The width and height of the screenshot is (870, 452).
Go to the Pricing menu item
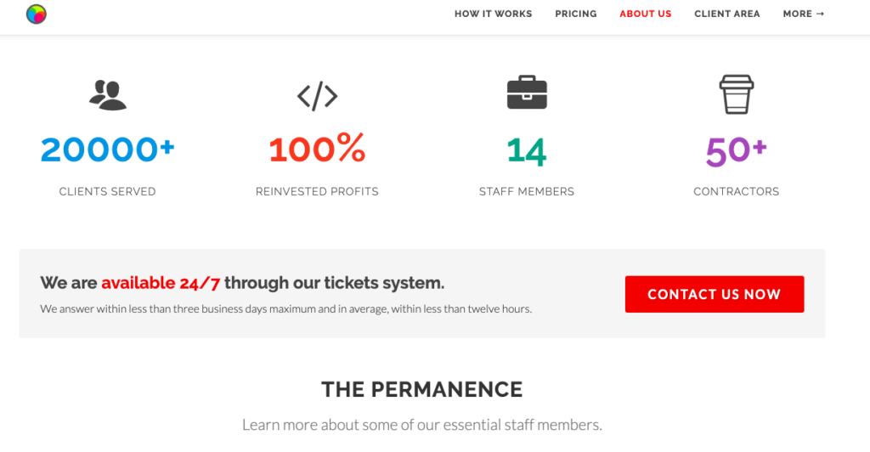(x=576, y=14)
